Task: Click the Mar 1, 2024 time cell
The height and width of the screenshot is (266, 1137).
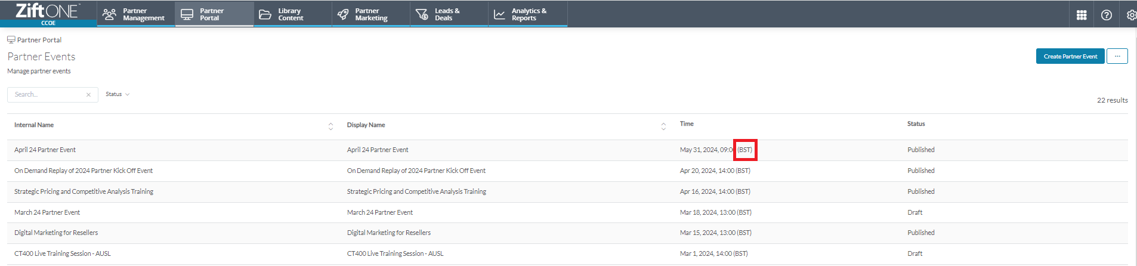Action: tap(714, 253)
